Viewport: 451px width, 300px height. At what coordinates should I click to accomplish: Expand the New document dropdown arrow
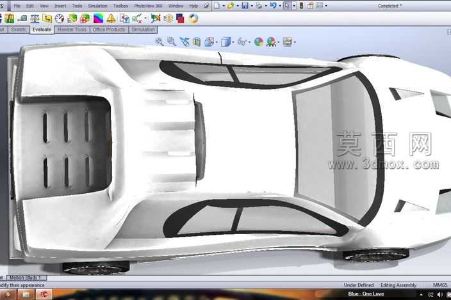(224, 6)
